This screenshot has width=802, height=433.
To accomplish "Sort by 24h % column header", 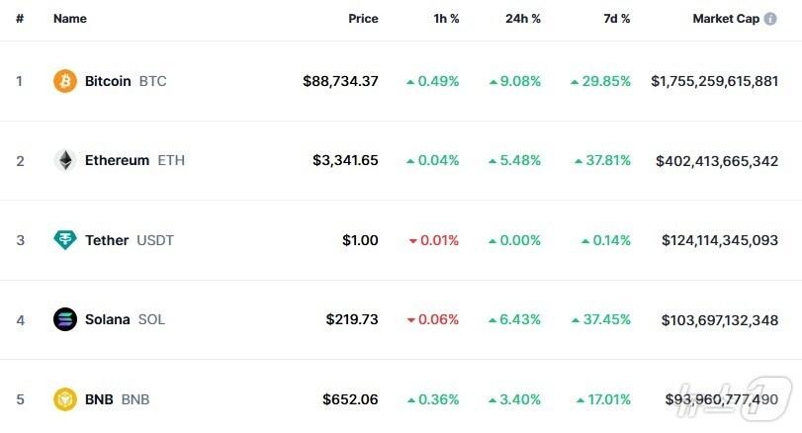I will [x=522, y=19].
